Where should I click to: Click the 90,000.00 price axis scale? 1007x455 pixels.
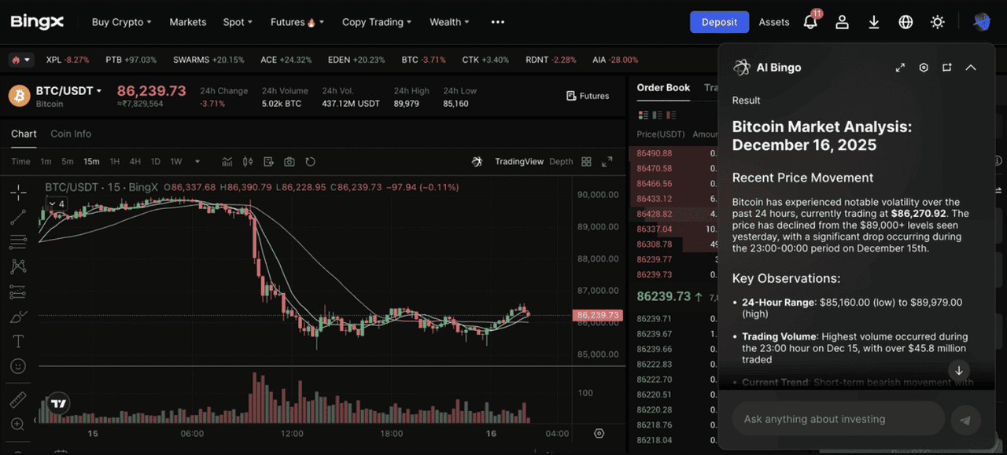598,194
